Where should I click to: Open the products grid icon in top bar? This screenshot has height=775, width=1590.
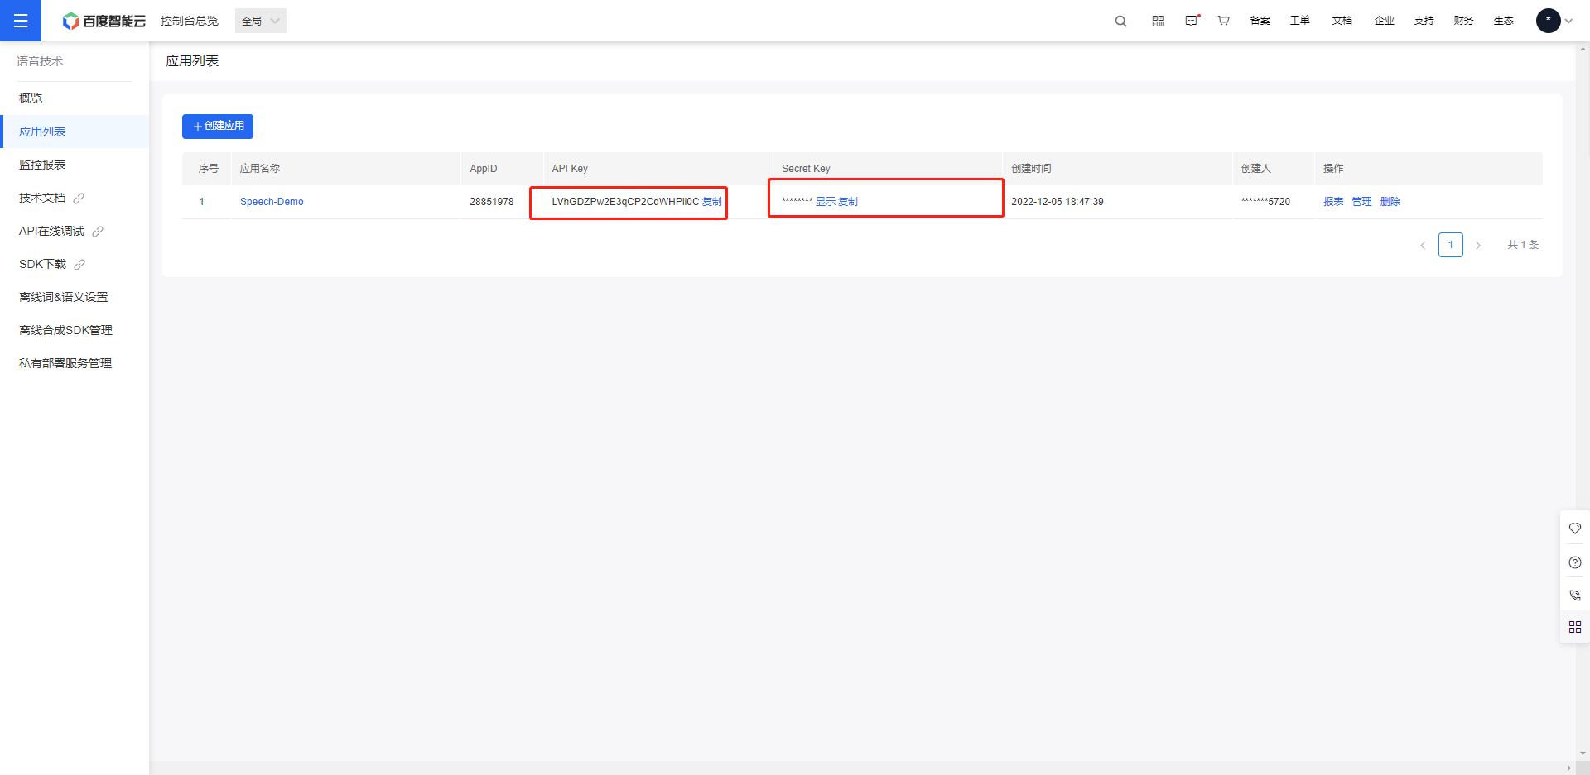1157,21
